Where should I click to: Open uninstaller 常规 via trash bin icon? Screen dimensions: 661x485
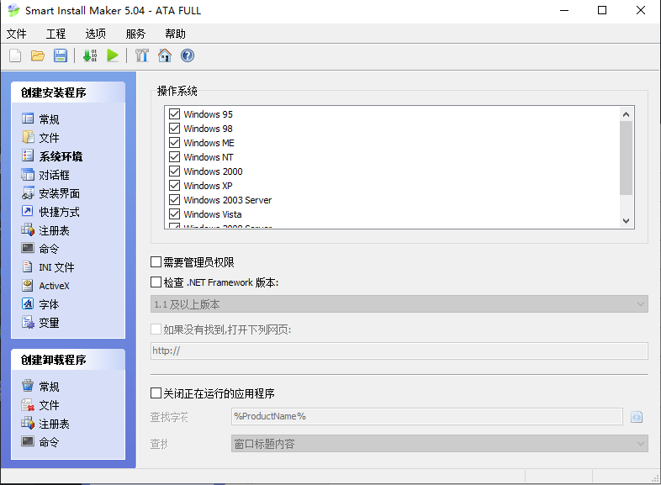tap(28, 386)
